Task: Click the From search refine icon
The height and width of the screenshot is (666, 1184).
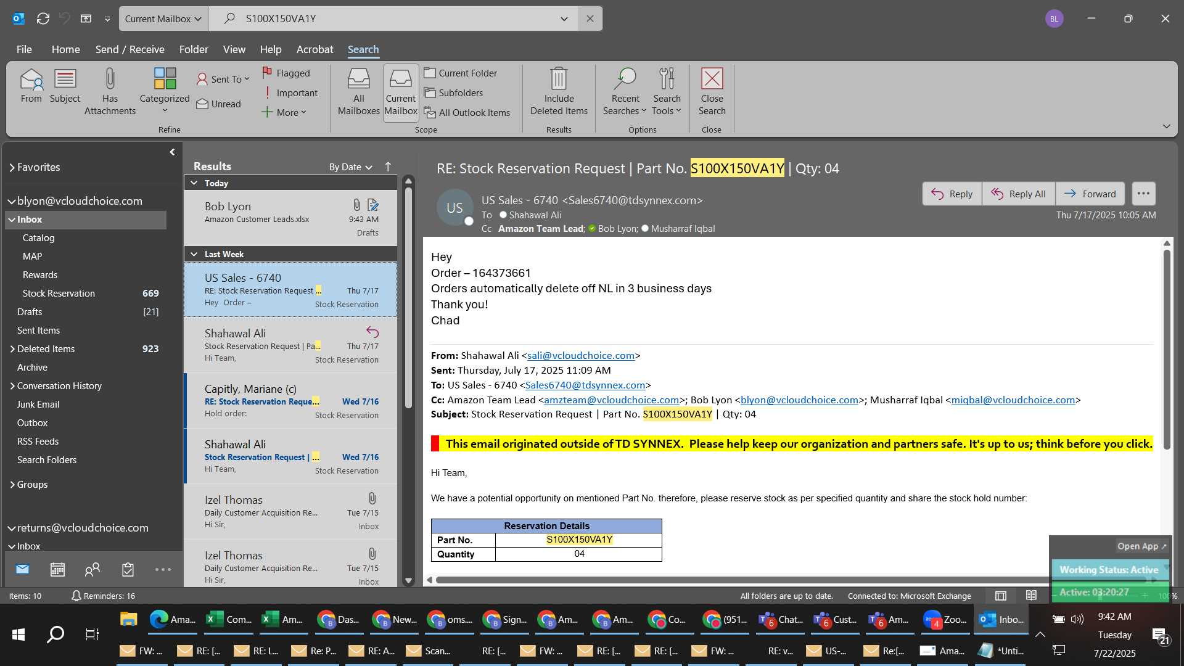Action: [31, 86]
